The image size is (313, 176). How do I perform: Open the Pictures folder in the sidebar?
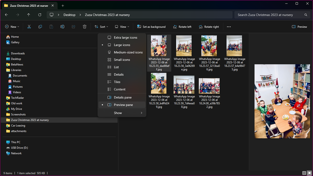point(18,86)
